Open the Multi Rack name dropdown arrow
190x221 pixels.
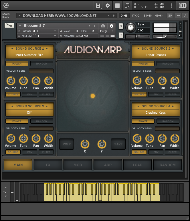(19, 16)
